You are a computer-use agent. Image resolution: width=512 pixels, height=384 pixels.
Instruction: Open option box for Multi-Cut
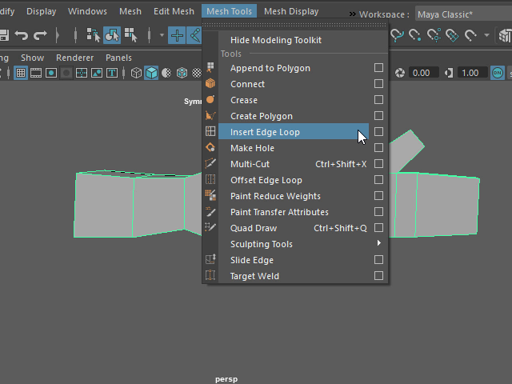click(379, 164)
